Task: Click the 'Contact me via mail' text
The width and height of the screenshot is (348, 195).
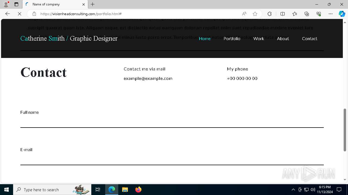Action: click(x=144, y=69)
